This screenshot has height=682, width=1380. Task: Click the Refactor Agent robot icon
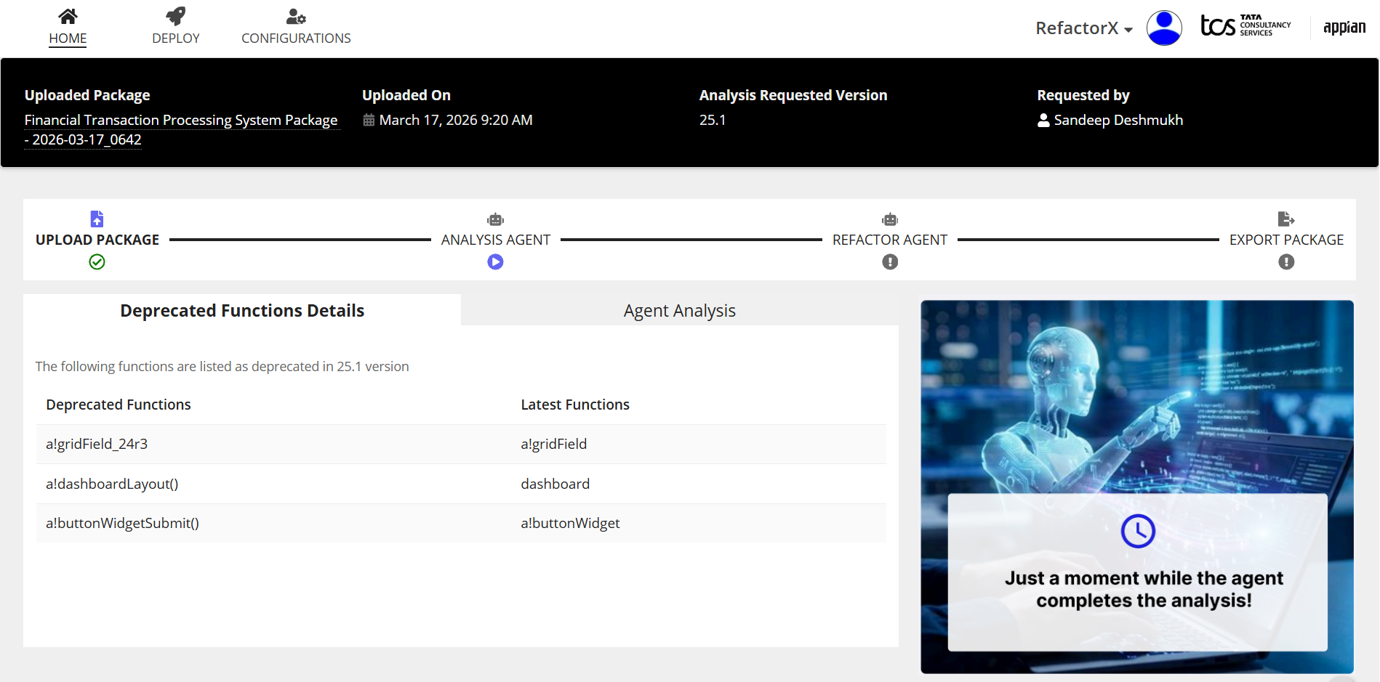tap(889, 219)
